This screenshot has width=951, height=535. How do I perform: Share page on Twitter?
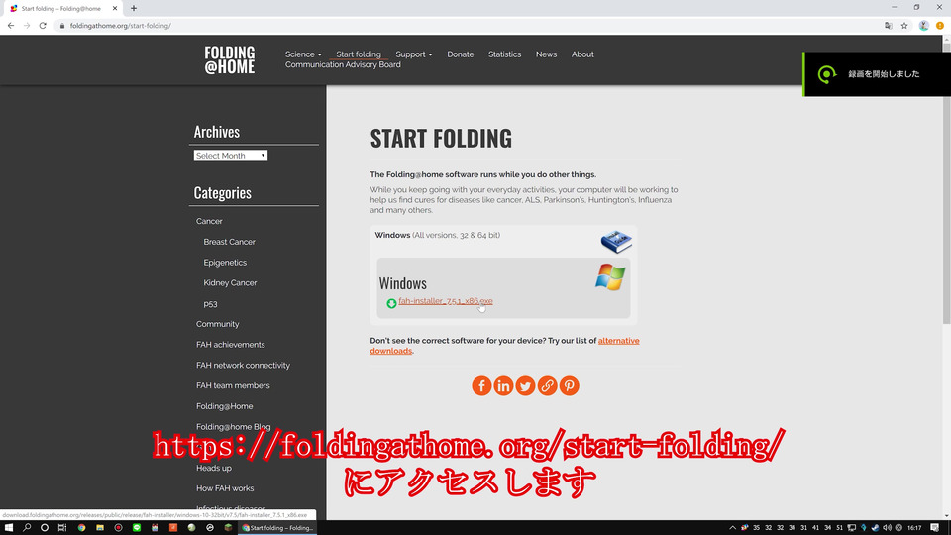525,385
